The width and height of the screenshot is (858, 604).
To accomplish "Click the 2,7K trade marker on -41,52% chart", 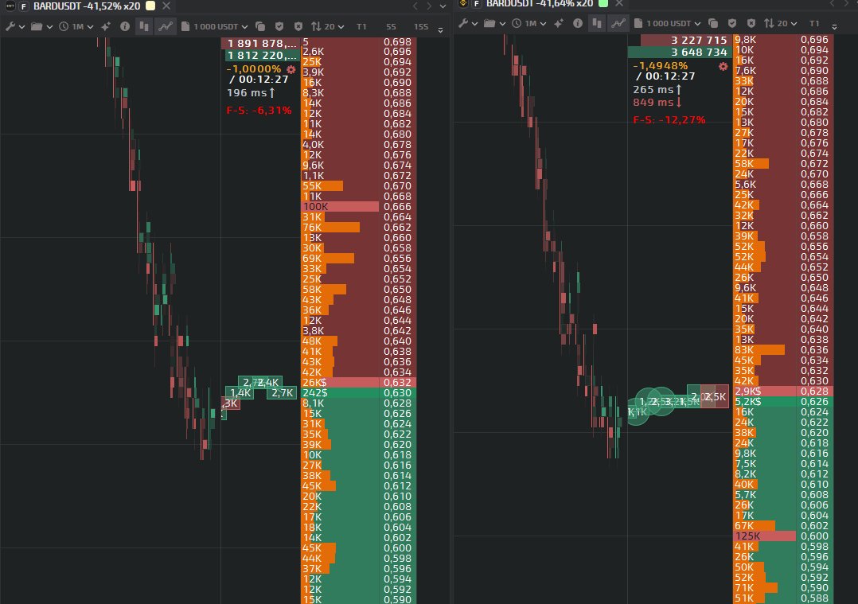I will [282, 393].
